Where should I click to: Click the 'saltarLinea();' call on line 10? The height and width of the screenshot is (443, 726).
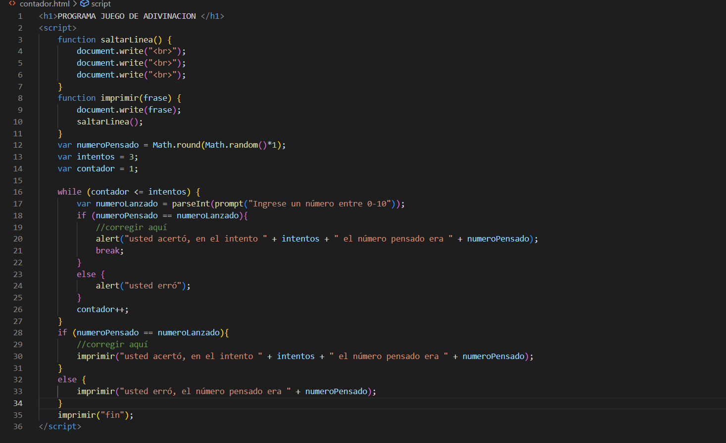(x=110, y=122)
